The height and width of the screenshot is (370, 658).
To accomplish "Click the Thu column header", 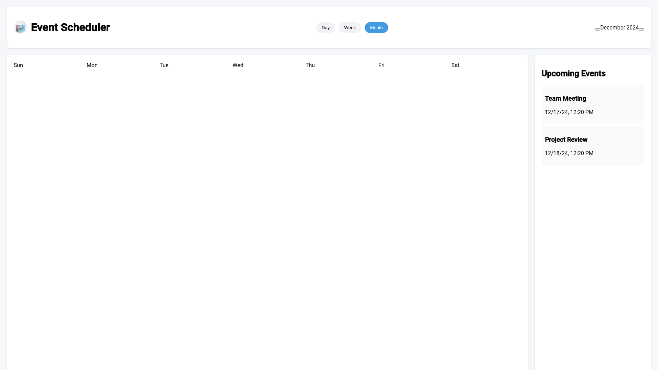I will (x=310, y=65).
